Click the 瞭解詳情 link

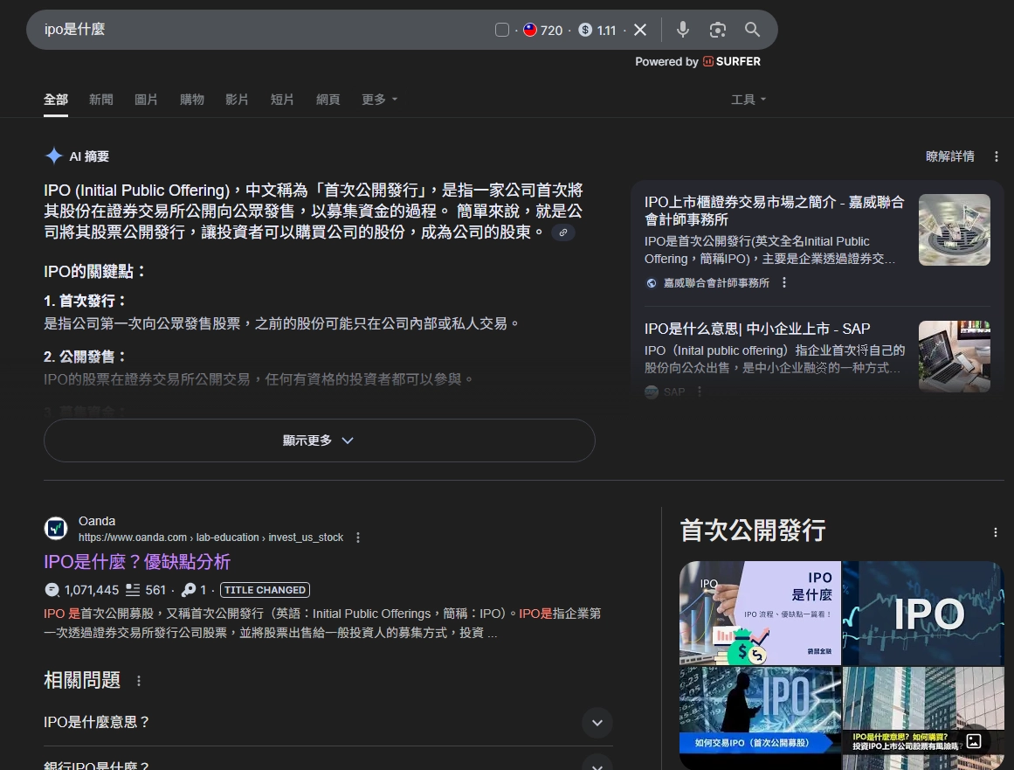(950, 156)
